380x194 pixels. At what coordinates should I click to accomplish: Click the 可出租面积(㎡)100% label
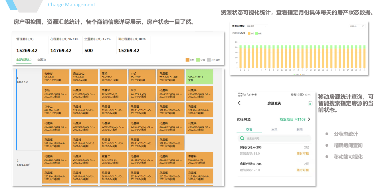pos(132,39)
